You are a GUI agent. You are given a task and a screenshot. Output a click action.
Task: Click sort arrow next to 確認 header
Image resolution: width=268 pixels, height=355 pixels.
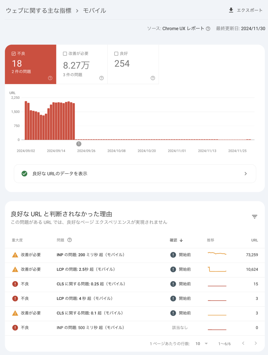pos(181,240)
